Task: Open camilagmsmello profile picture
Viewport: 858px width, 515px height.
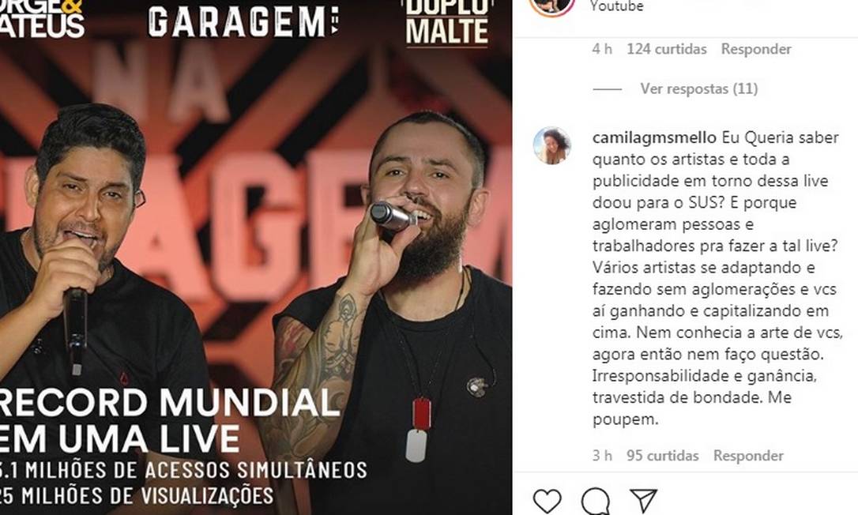Action: click(x=551, y=145)
